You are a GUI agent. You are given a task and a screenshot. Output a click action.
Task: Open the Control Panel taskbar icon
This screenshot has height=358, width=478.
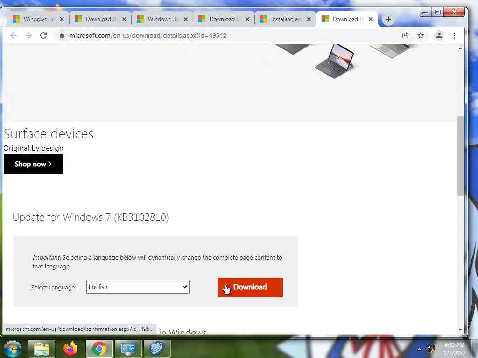[x=128, y=349]
